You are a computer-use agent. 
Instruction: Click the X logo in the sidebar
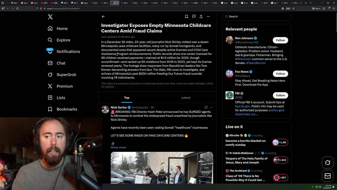click(x=50, y=17)
